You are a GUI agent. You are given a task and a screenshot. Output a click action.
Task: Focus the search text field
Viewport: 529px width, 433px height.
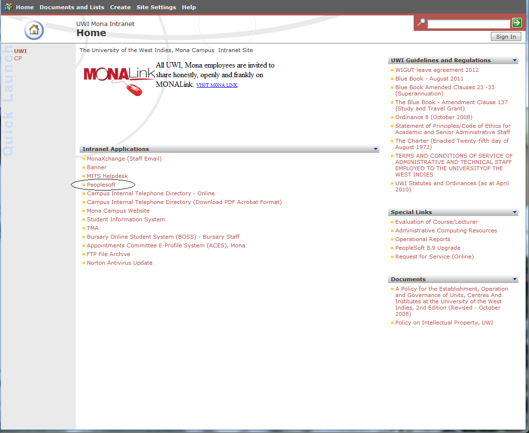point(469,24)
